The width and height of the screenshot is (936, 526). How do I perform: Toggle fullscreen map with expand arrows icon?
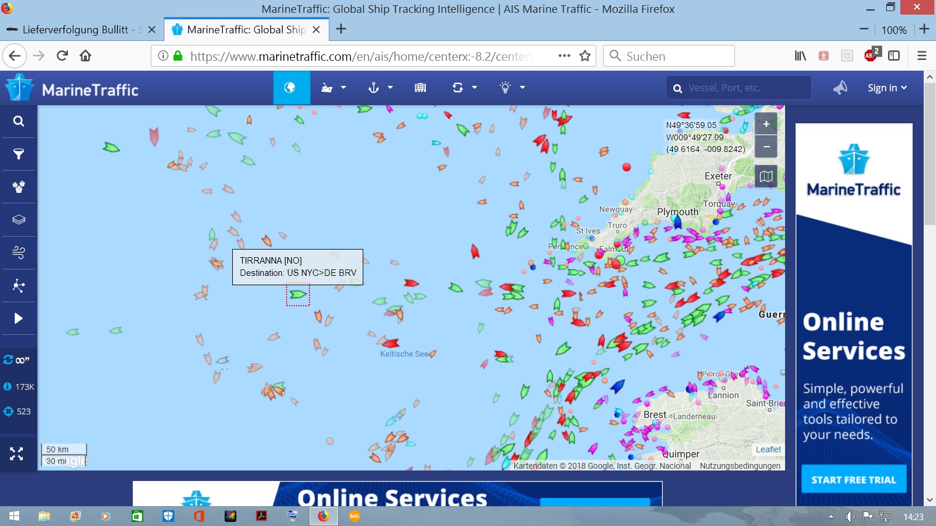click(x=17, y=454)
